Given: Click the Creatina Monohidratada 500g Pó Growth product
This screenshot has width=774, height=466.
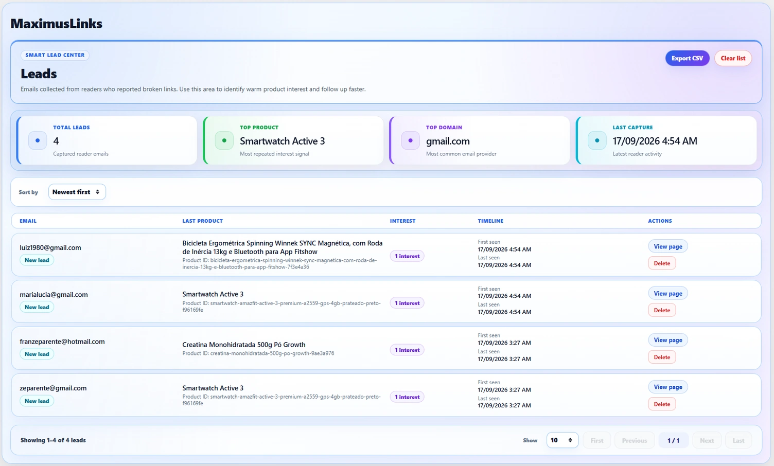Looking at the screenshot, I should (244, 345).
